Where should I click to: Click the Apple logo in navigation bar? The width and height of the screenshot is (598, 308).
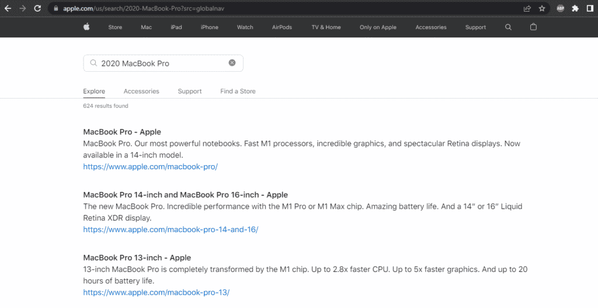point(86,27)
